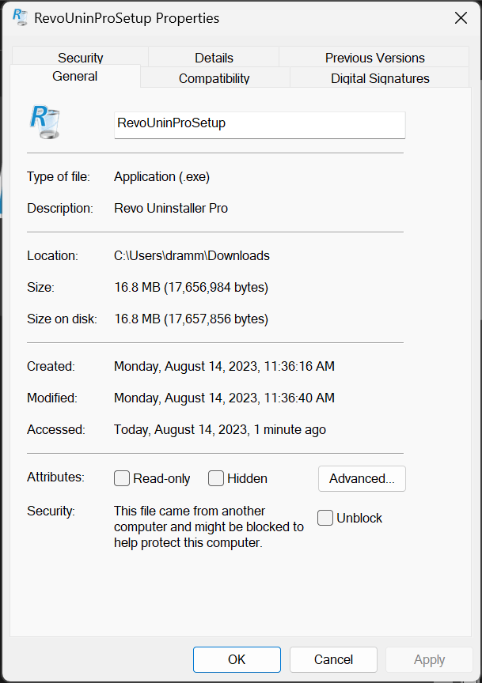
Task: View the Digital Signatures tab
Action: (x=380, y=78)
